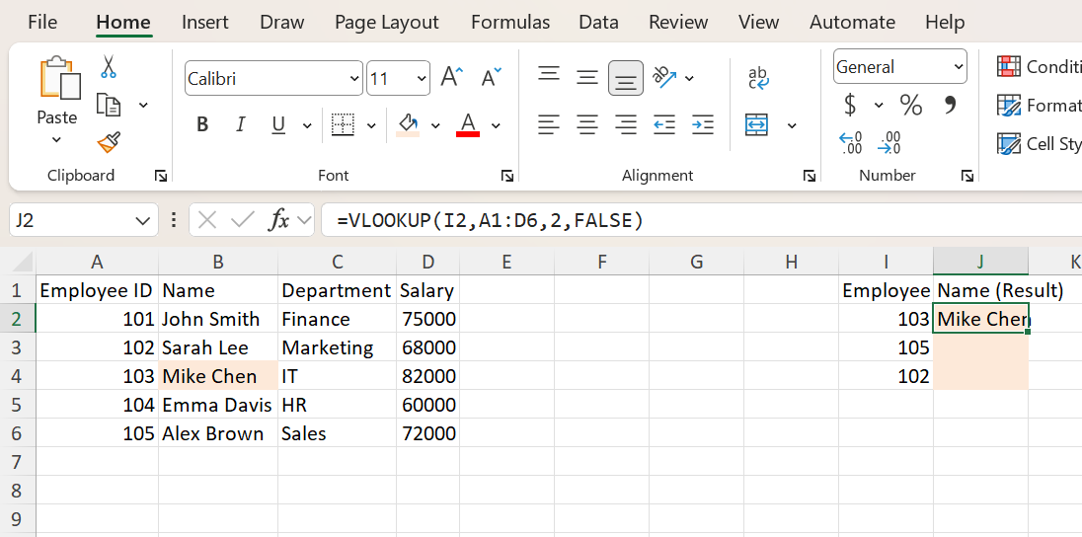Image resolution: width=1082 pixels, height=537 pixels.
Task: Switch to the Data tab
Action: pyautogui.click(x=598, y=22)
